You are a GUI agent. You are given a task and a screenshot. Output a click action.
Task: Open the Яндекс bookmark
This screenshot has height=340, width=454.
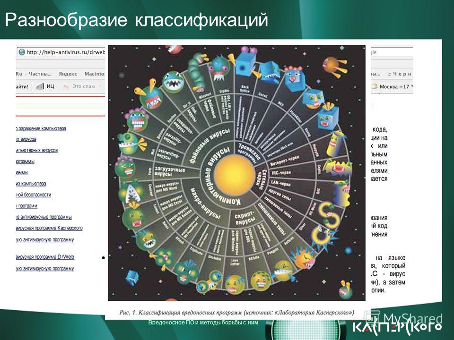[68, 74]
